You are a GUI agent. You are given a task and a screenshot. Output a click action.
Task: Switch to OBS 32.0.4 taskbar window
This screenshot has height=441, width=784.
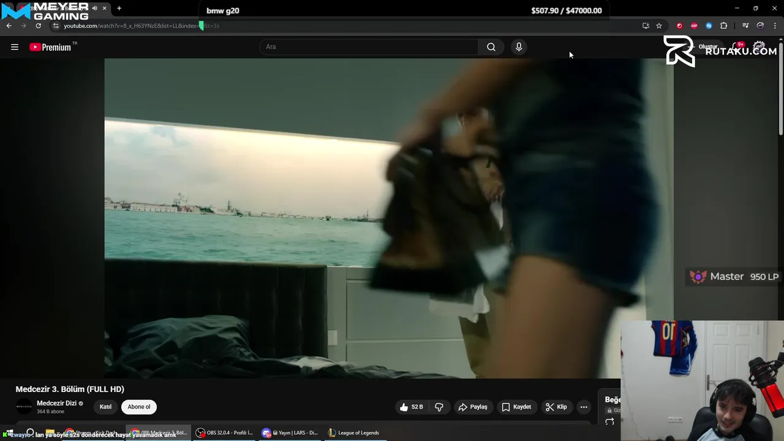click(225, 433)
